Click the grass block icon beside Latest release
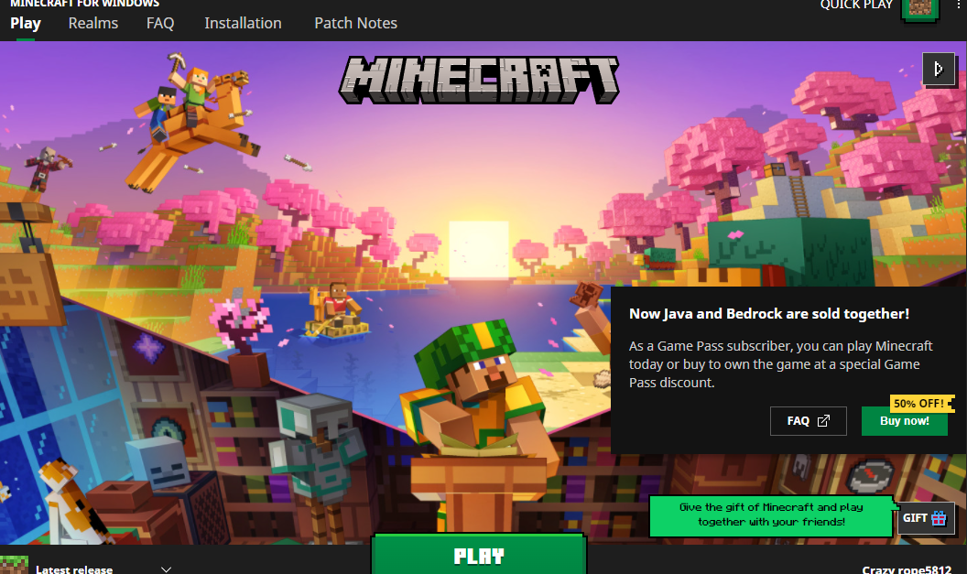This screenshot has width=967, height=574. point(14,565)
